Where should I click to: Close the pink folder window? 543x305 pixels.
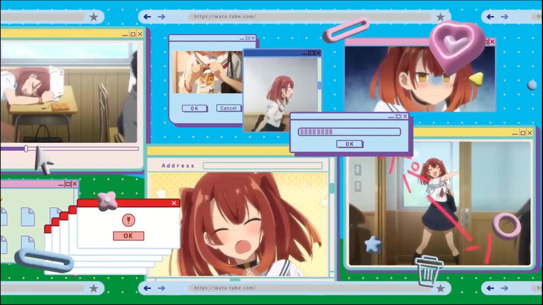coord(75,184)
